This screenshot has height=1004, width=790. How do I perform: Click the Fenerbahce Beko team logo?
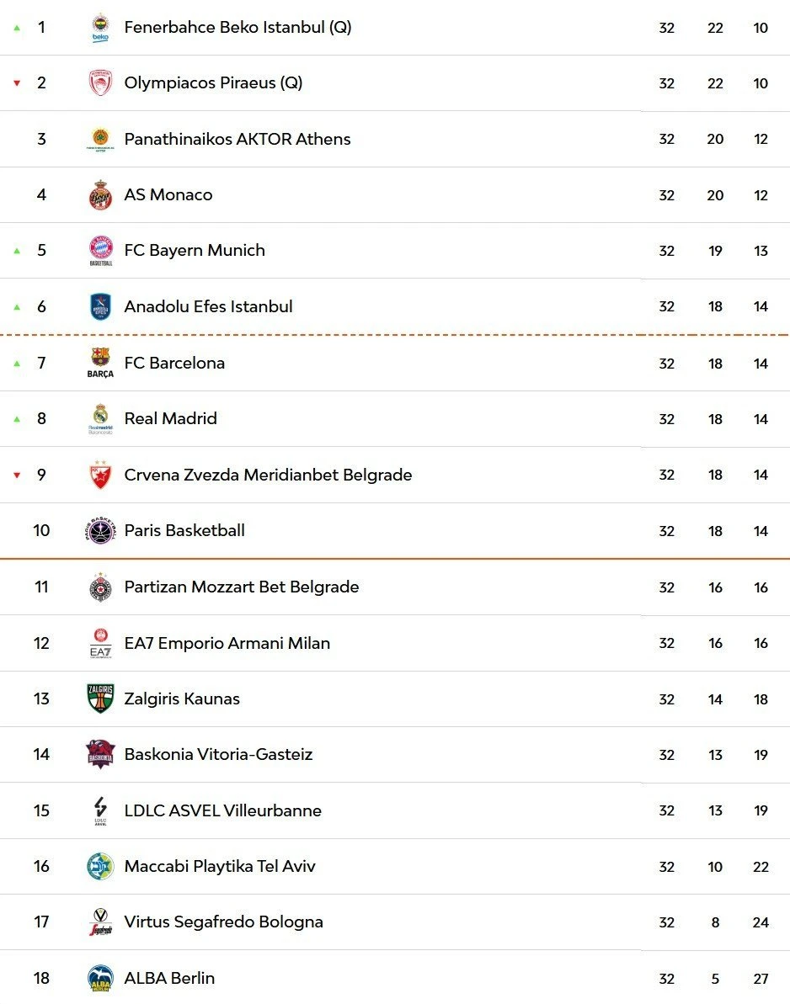click(x=100, y=28)
